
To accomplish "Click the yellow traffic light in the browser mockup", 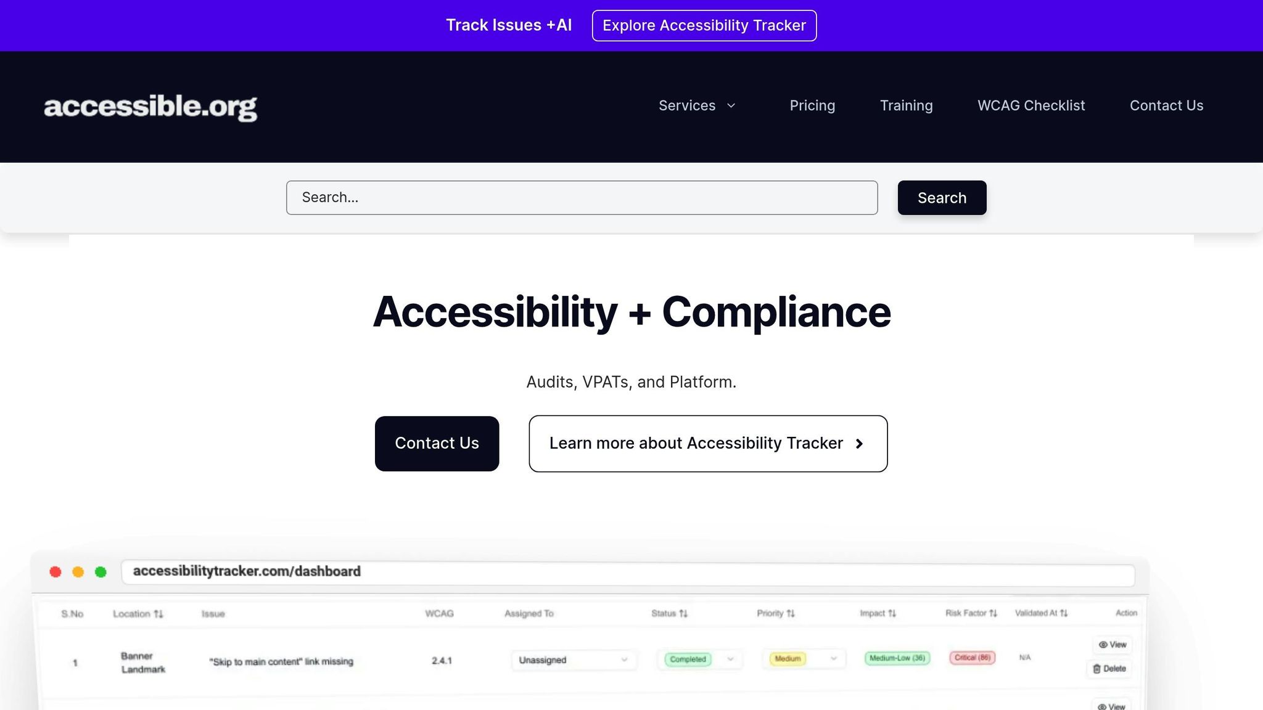I will pyautogui.click(x=78, y=572).
